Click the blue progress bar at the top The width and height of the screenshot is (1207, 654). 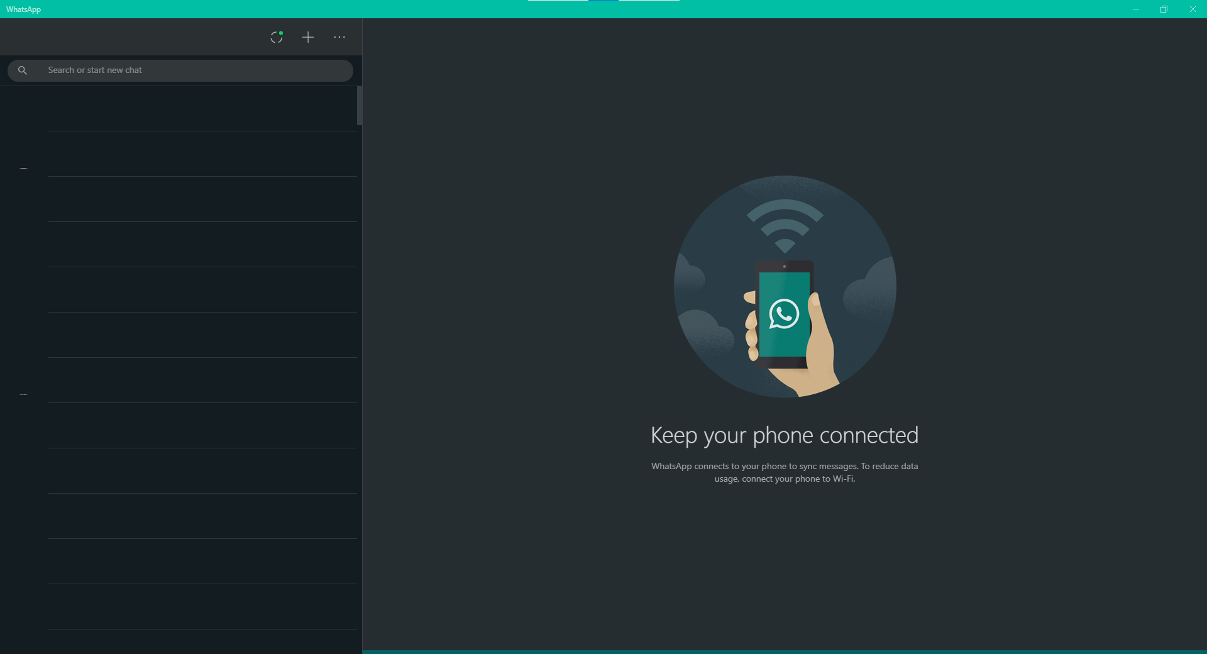point(603,2)
